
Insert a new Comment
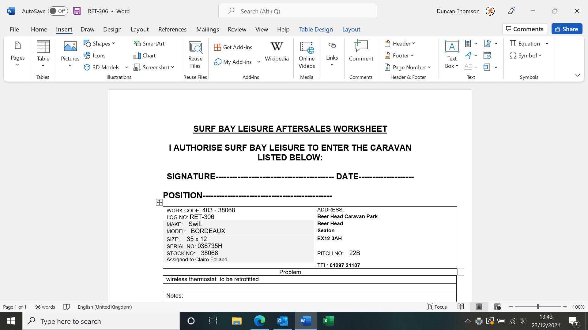coord(361,51)
